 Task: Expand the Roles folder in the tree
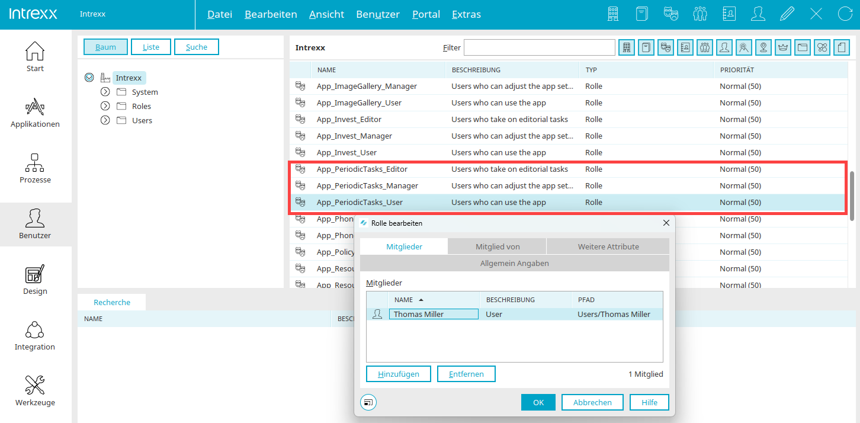[105, 106]
